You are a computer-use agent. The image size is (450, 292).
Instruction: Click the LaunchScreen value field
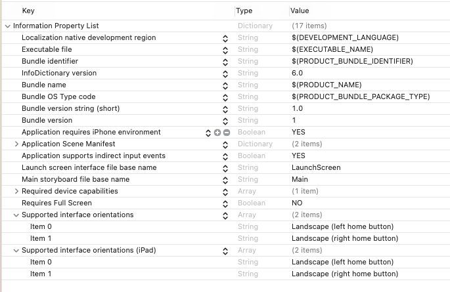coord(316,168)
